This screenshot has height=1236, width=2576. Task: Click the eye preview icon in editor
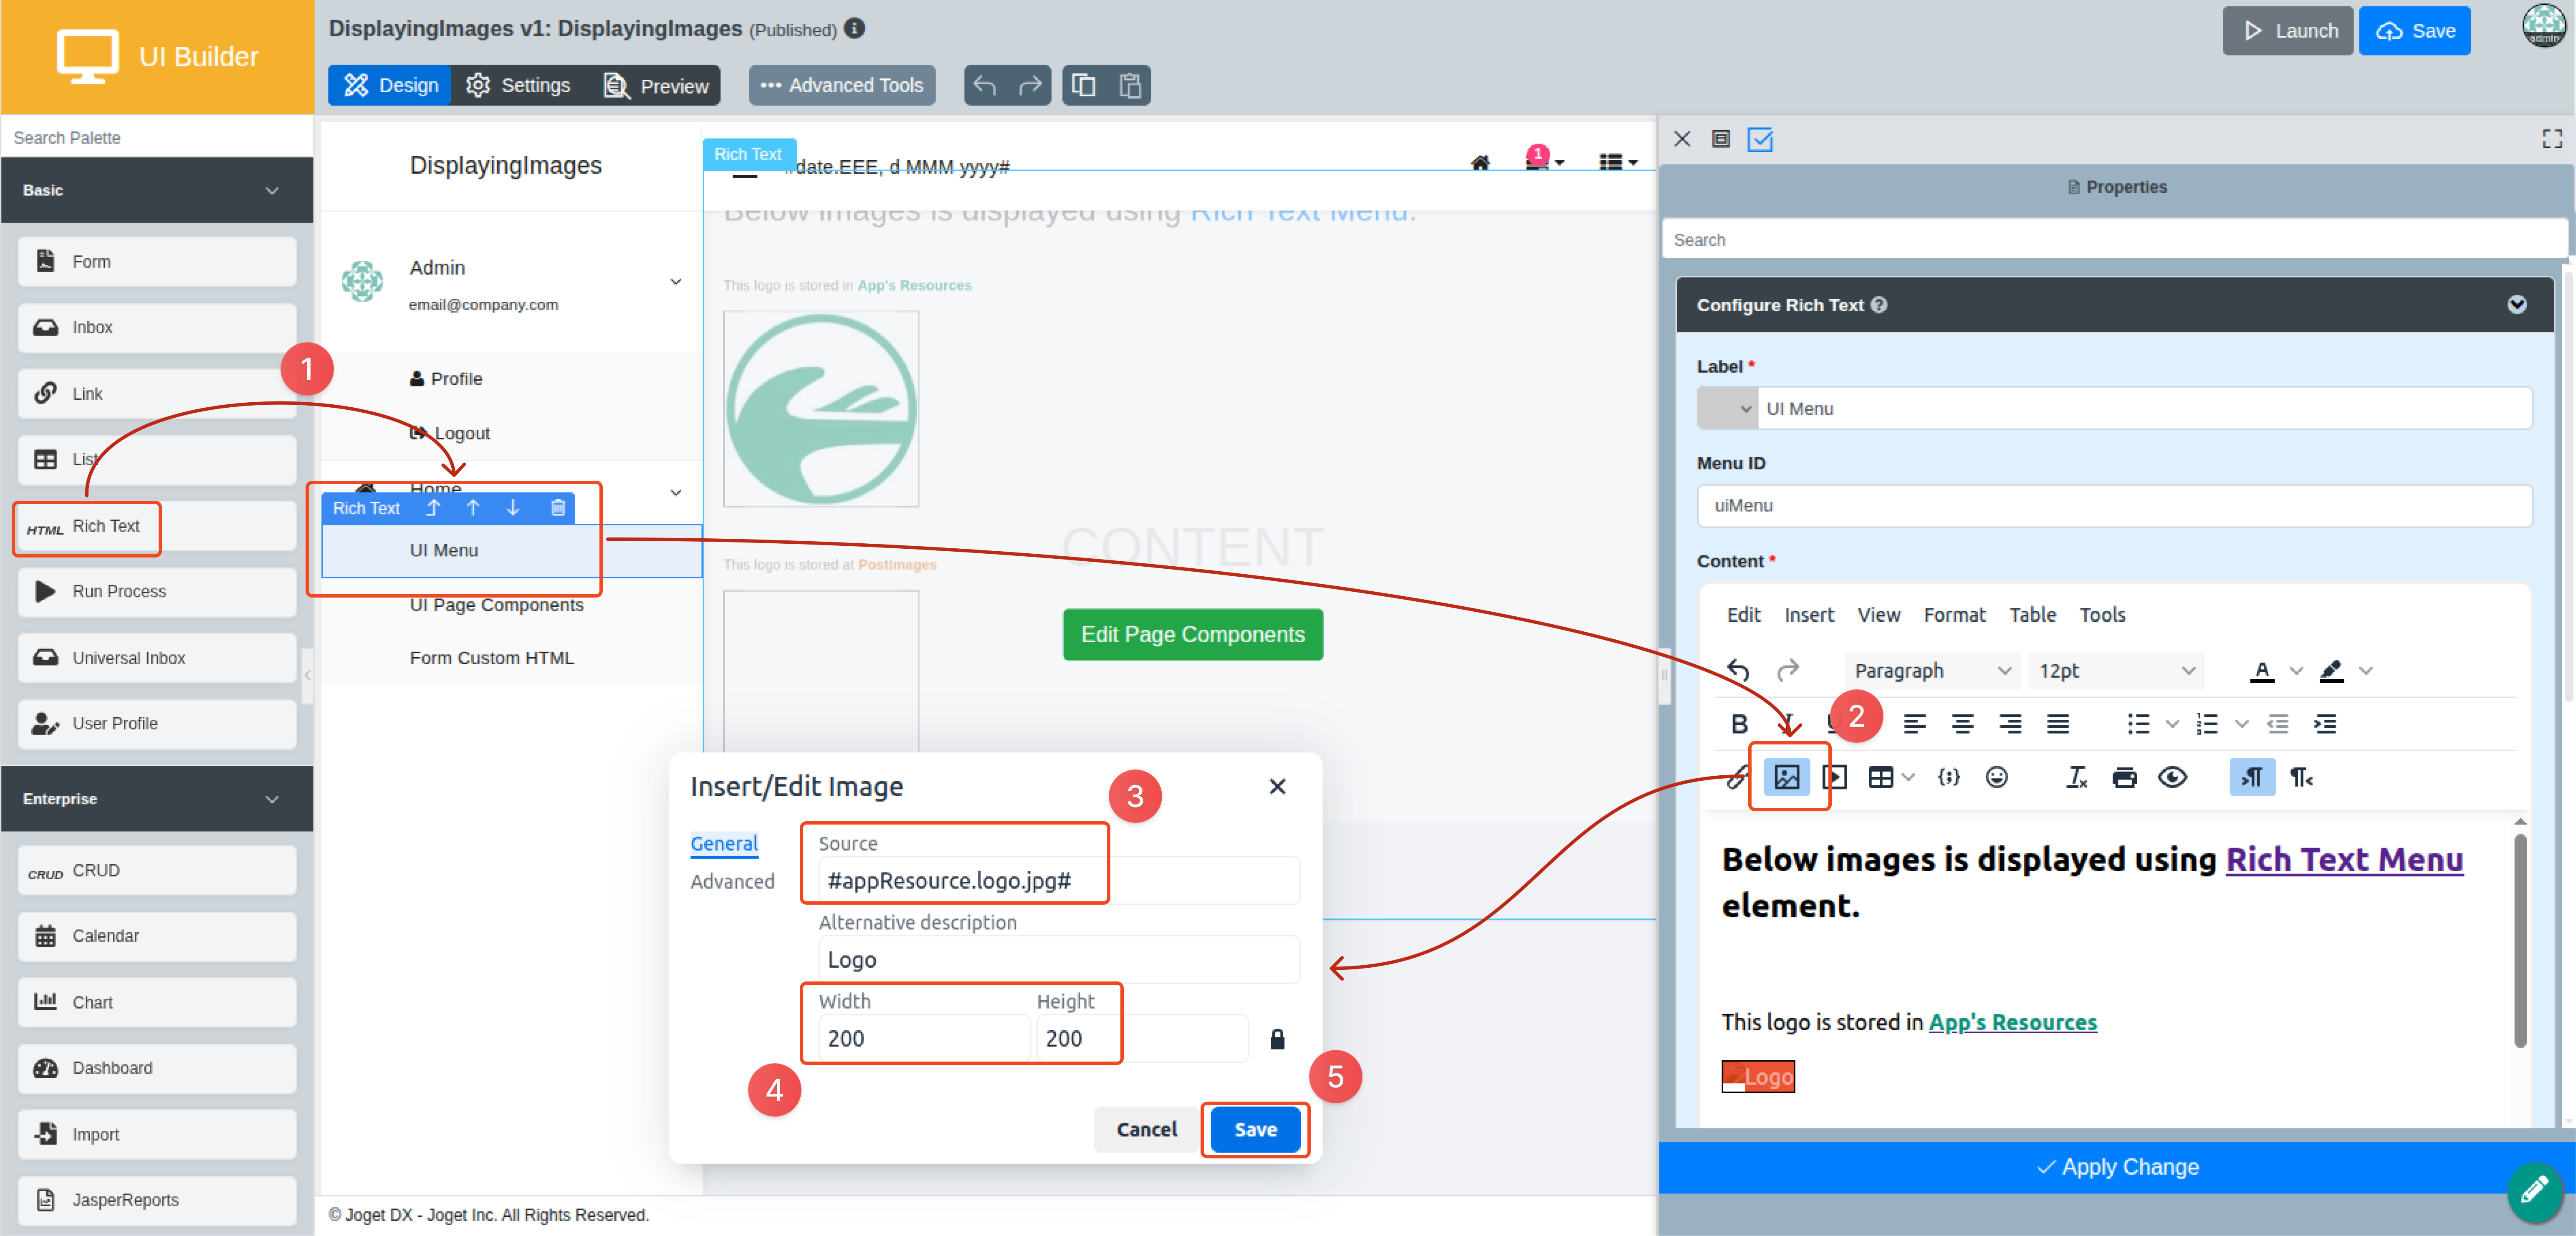point(2172,777)
